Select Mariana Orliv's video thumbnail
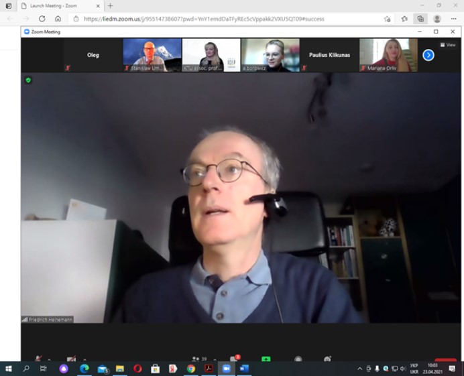 point(388,55)
